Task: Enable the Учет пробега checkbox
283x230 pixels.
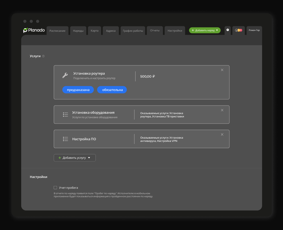Action: pos(56,188)
